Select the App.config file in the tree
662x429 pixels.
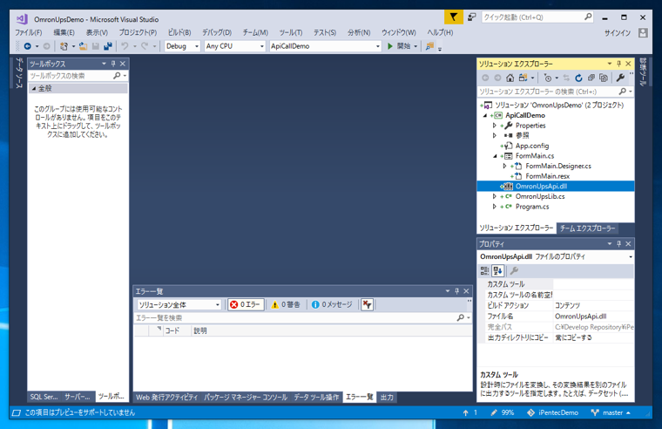pos(532,146)
